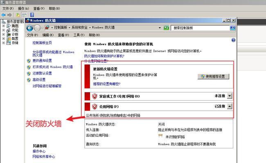Open 编辑(E) menu in firewall window
Image resolution: width=266 pixels, height=163 pixels.
point(48,35)
